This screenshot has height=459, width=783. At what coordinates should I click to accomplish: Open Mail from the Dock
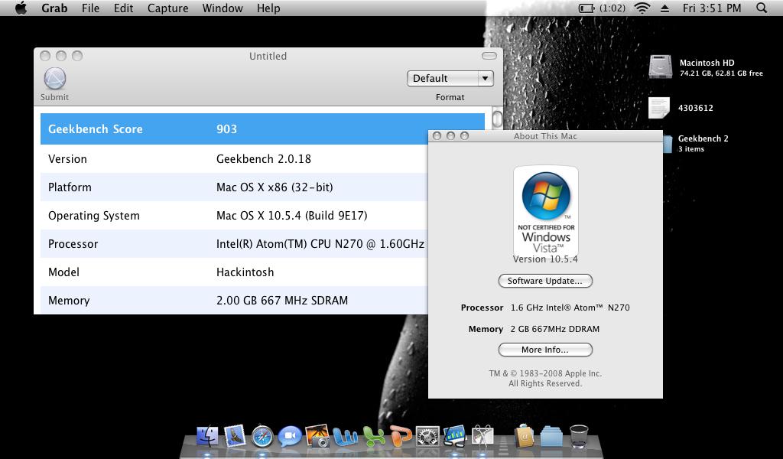[x=234, y=436]
